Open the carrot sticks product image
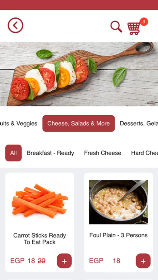The width and height of the screenshot is (158, 280). 40,201
